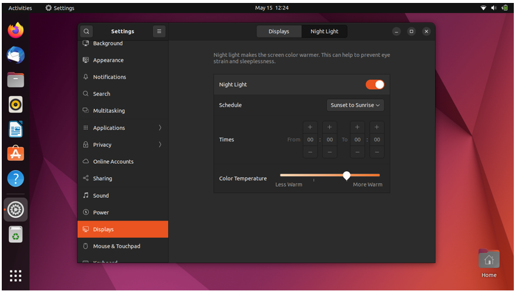Click the Sharing icon in the sidebar
This screenshot has width=515, height=291.
86,178
